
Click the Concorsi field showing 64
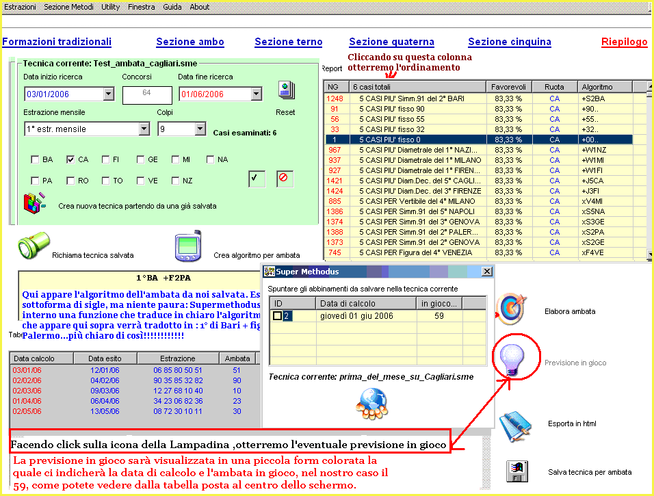[147, 95]
